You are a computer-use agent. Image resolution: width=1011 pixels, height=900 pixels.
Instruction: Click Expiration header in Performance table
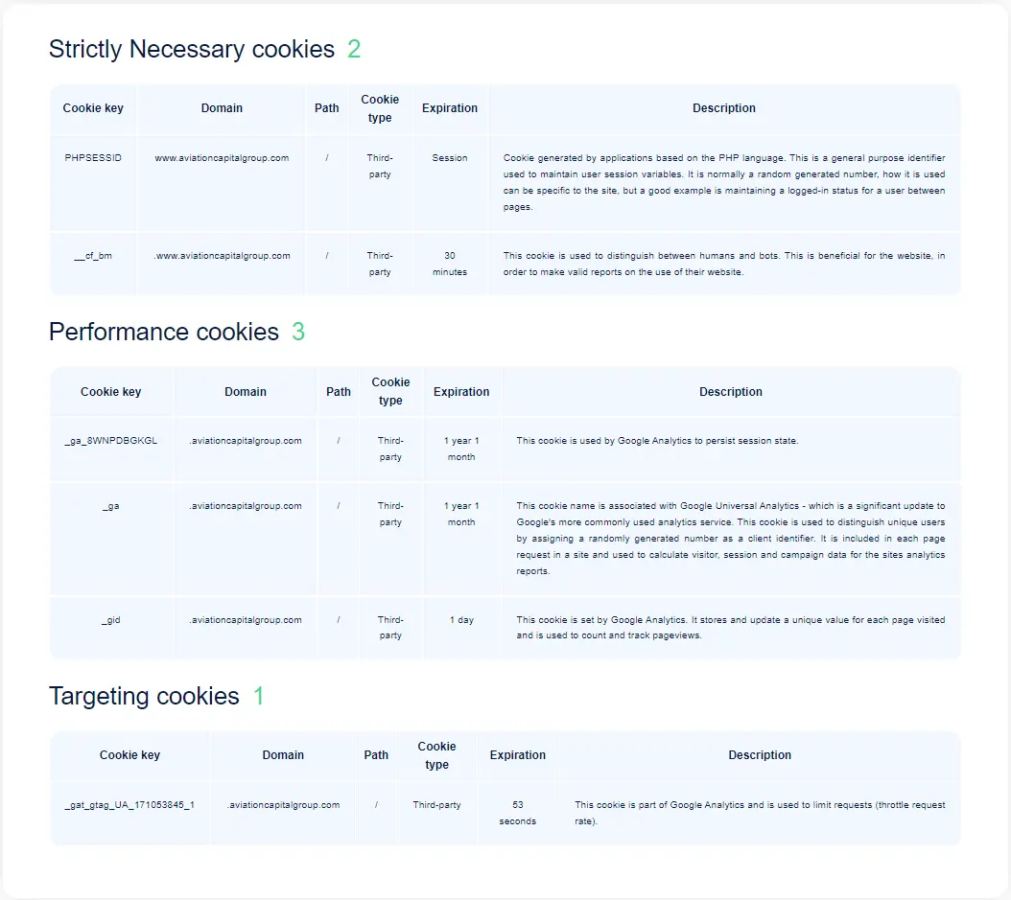(461, 392)
